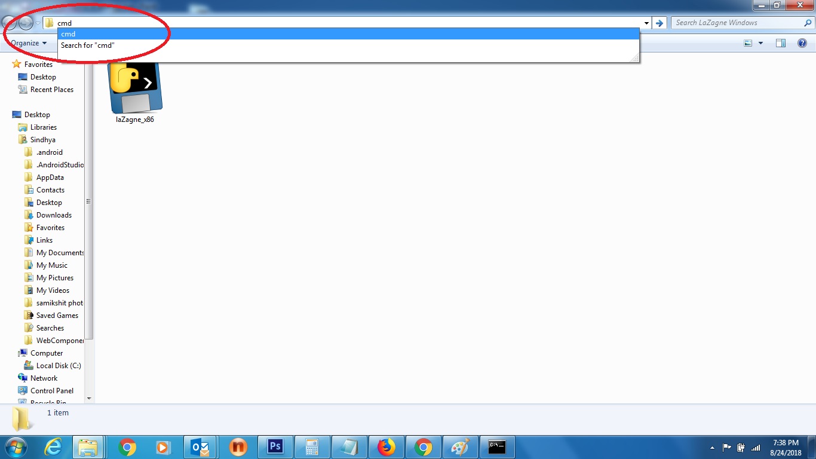Select Favorites in the navigation pane

pyautogui.click(x=38, y=65)
